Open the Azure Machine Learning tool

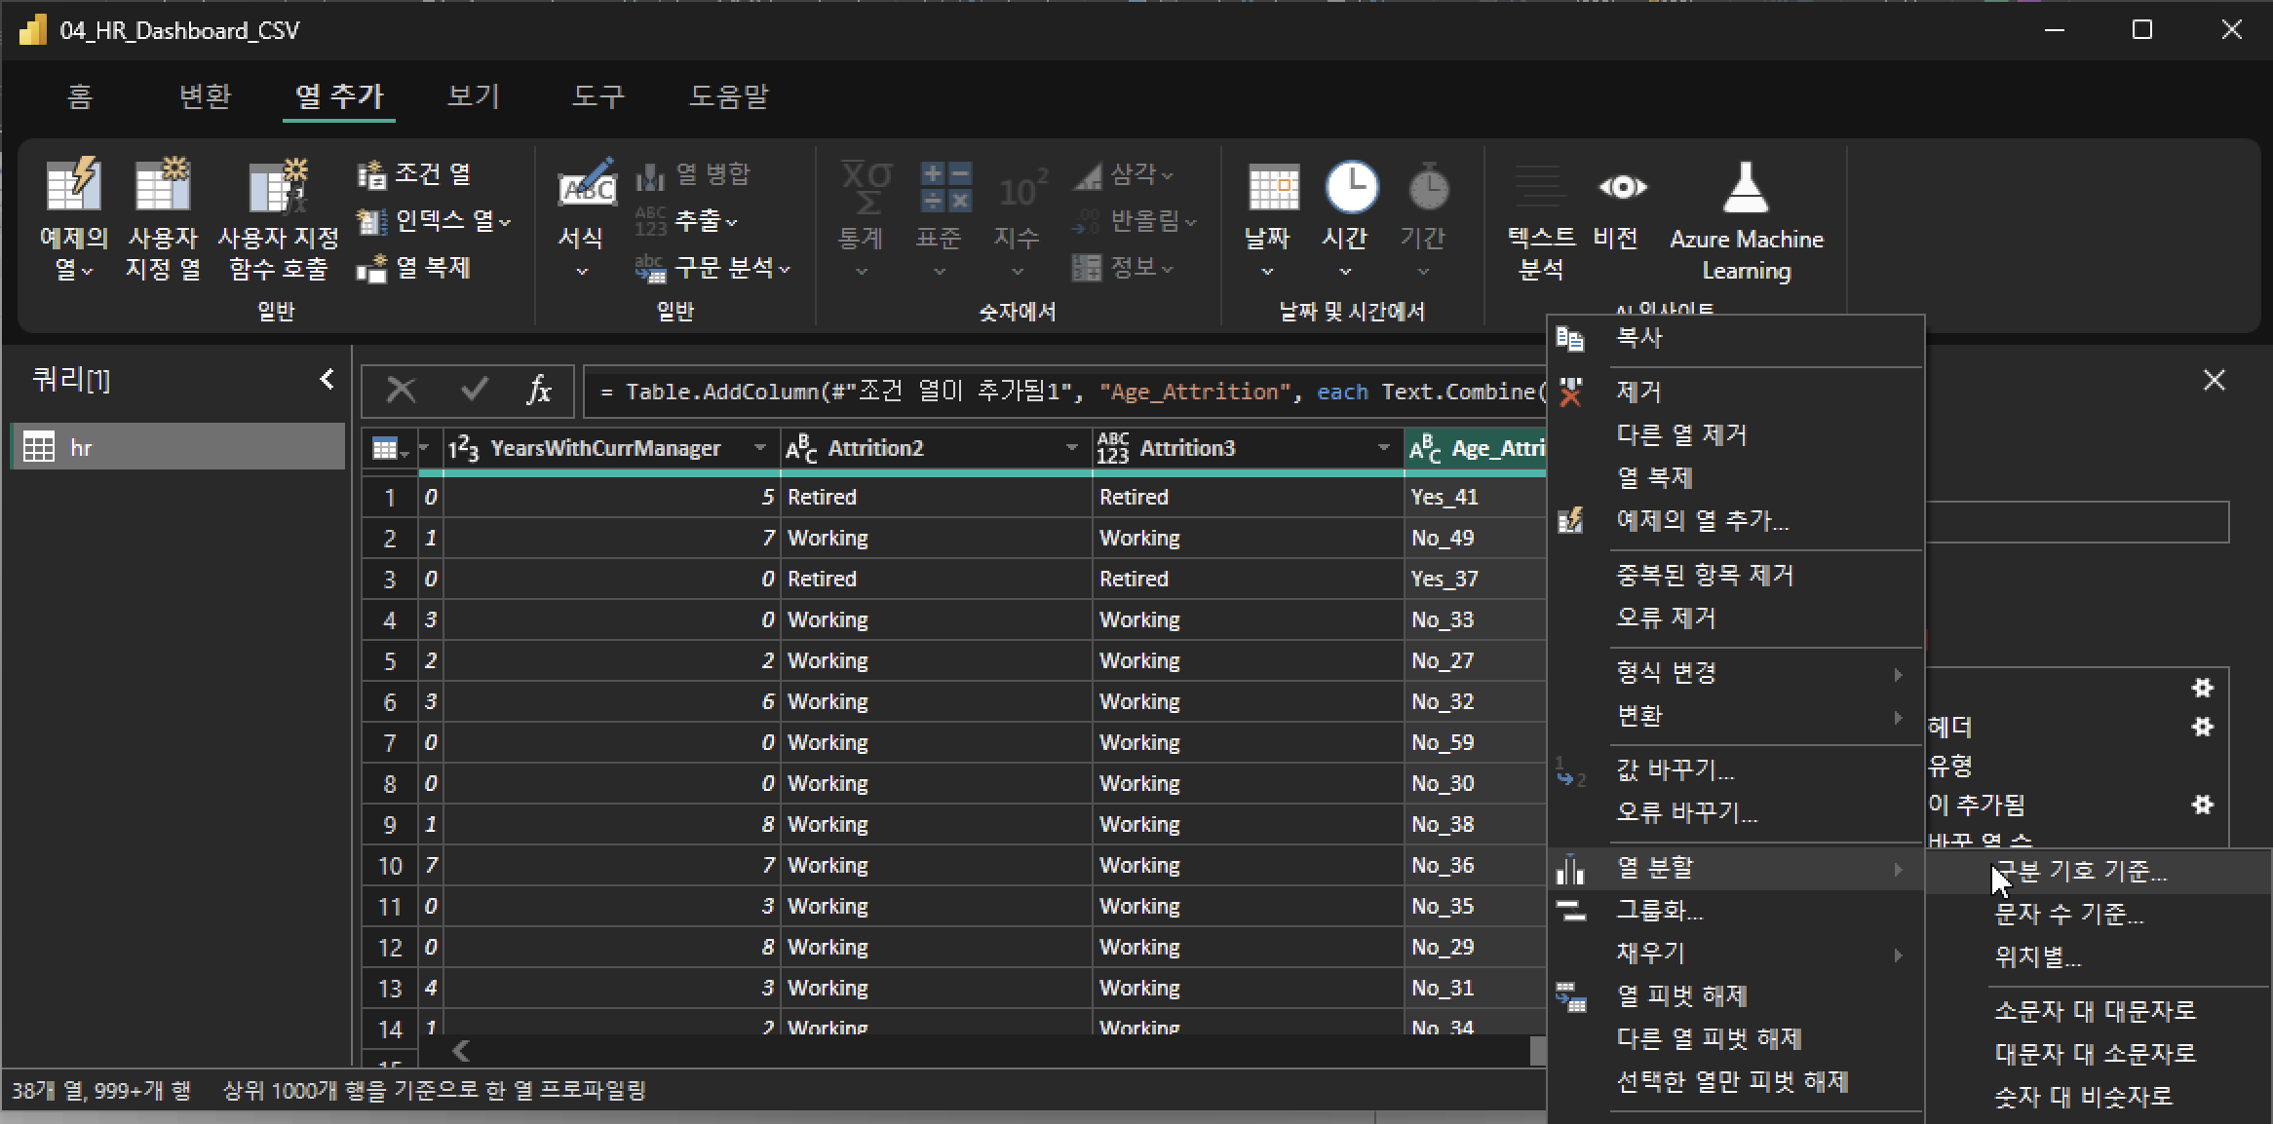pyautogui.click(x=1745, y=188)
